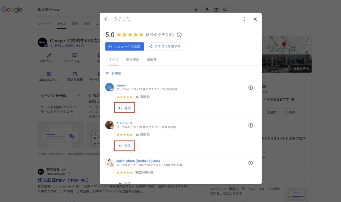Viewport: 341px width, 202px height.
Task: Flag the sanae review with the report icon
Action: click(x=250, y=88)
